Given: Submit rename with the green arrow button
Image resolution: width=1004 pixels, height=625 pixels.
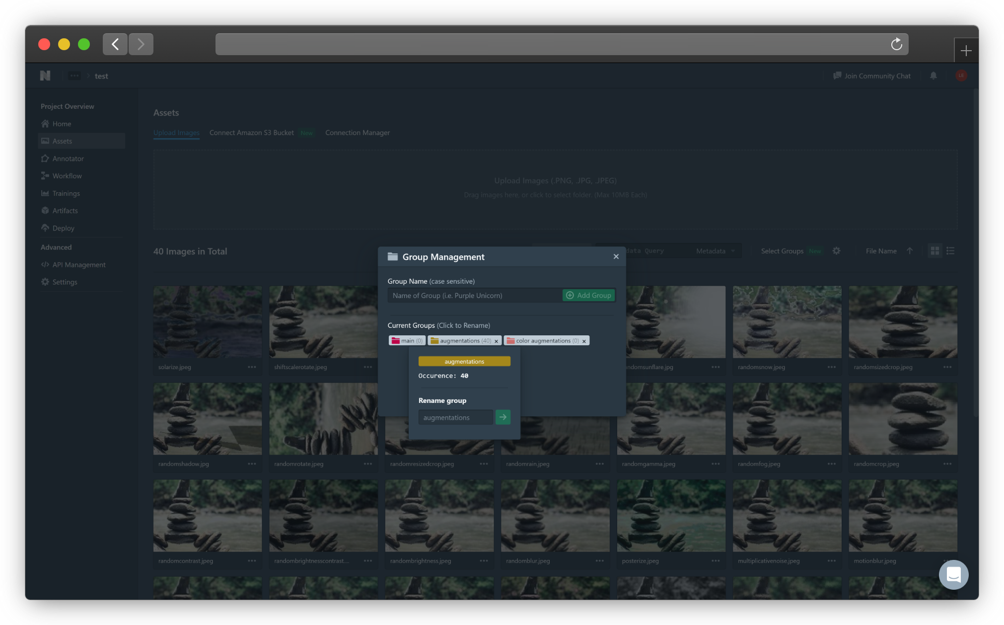Looking at the screenshot, I should 502,417.
